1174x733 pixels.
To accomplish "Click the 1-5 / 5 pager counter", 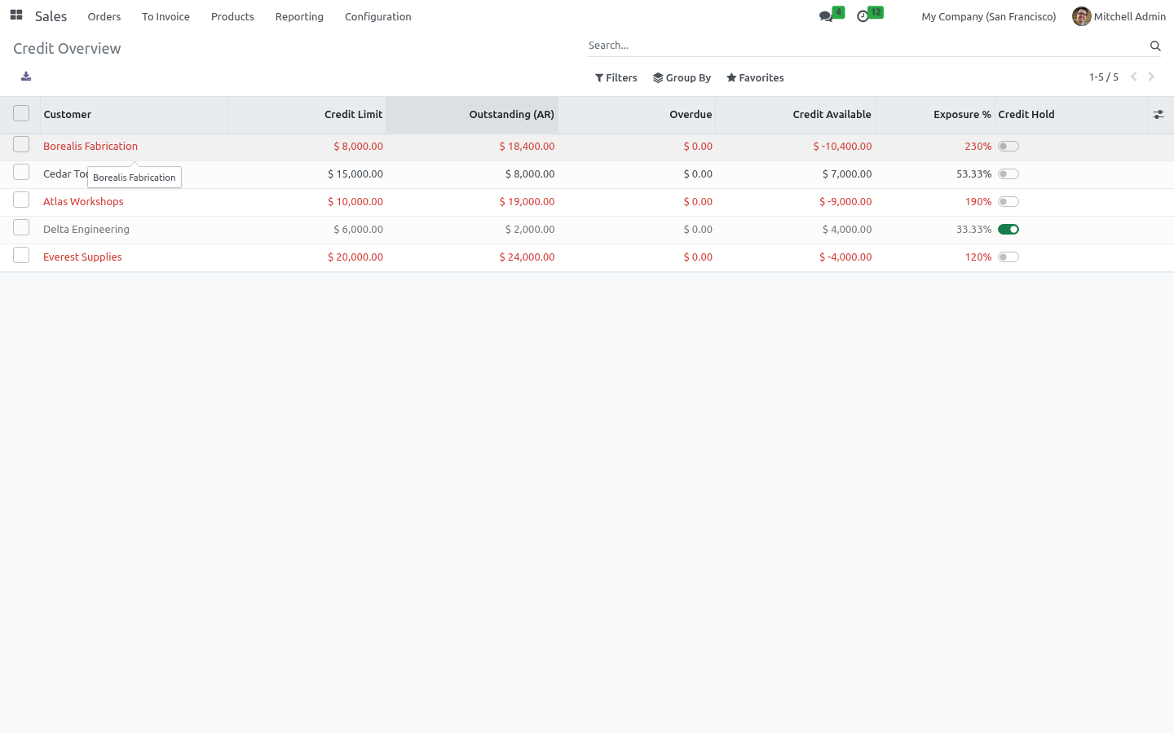I will [x=1104, y=77].
